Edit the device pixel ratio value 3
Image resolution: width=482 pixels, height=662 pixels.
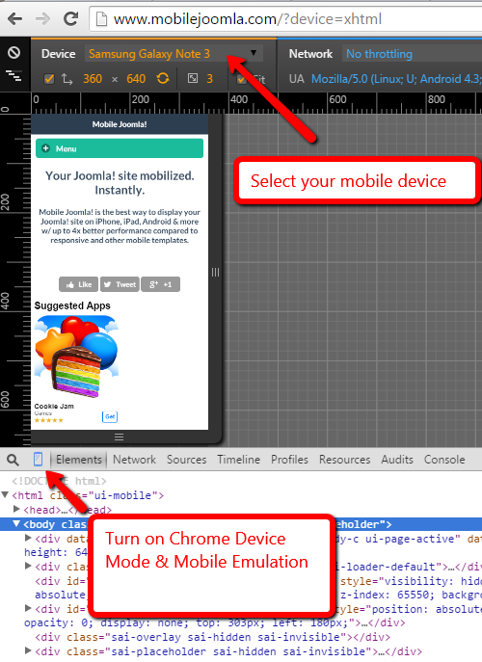(209, 79)
